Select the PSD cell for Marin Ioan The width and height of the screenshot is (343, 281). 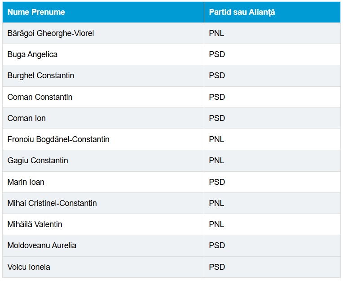coord(217,182)
